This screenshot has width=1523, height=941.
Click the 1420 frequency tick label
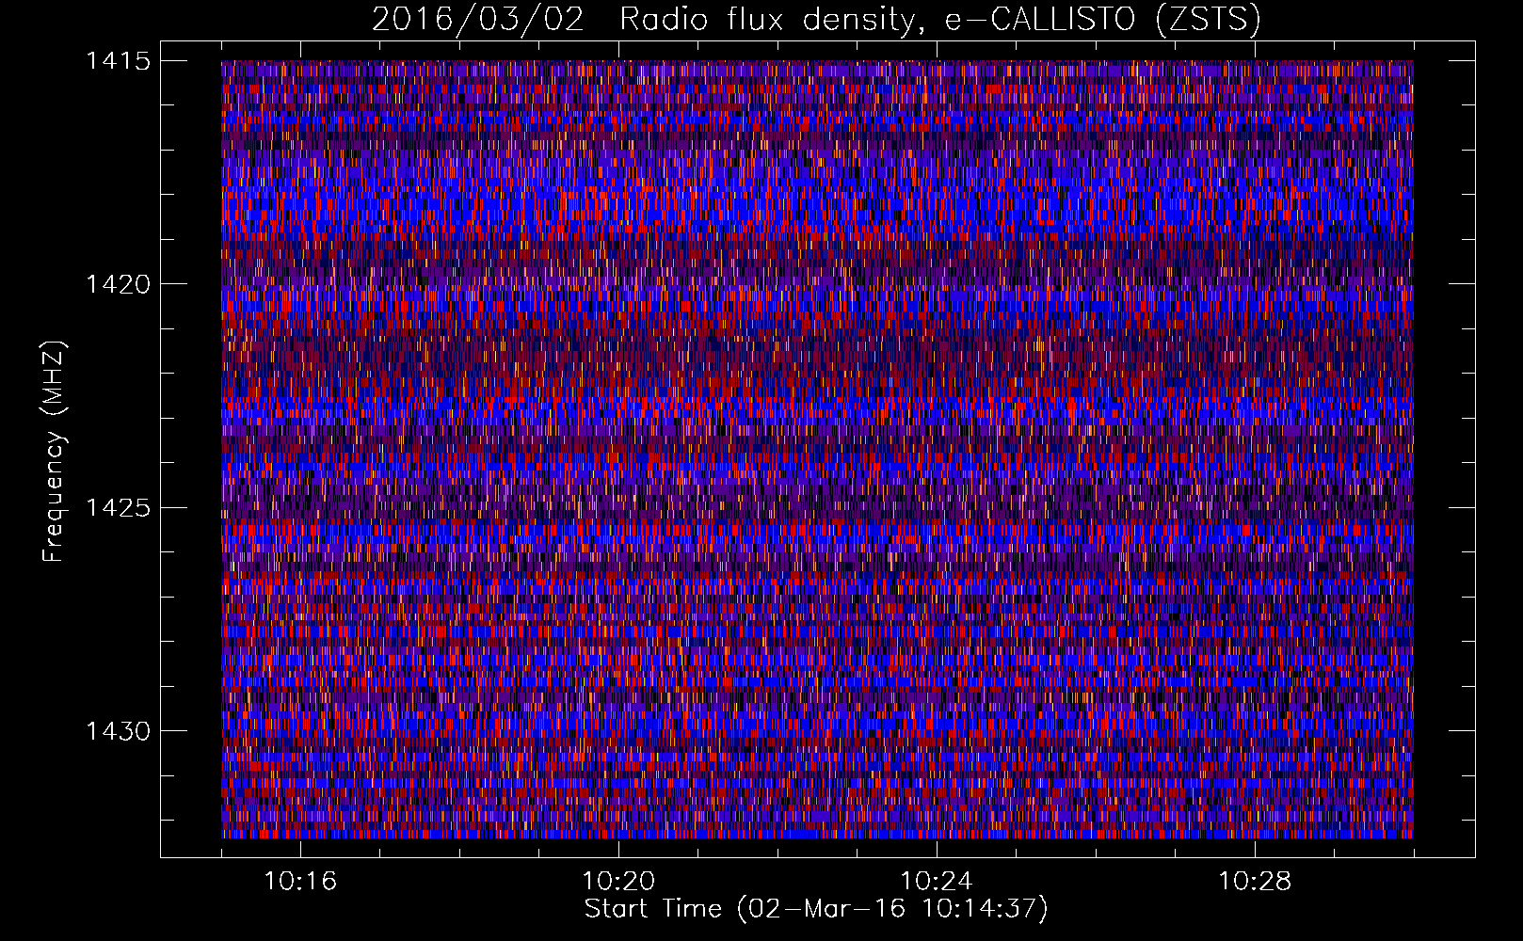118,284
